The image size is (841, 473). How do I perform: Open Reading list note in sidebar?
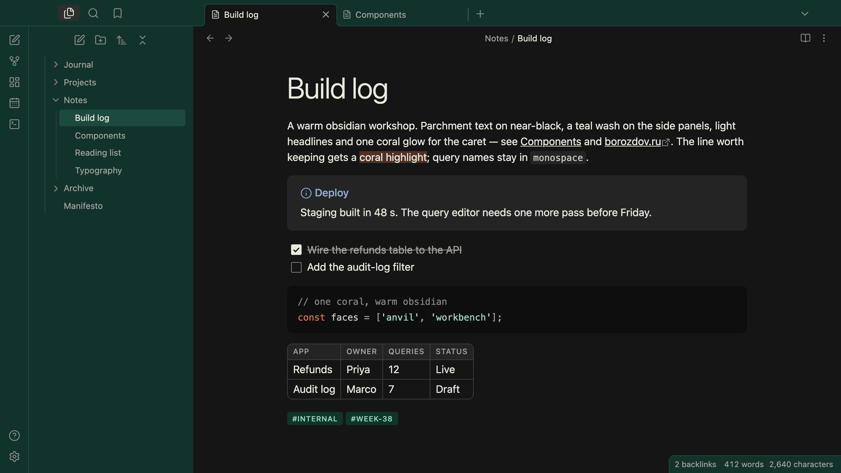[x=122, y=153]
